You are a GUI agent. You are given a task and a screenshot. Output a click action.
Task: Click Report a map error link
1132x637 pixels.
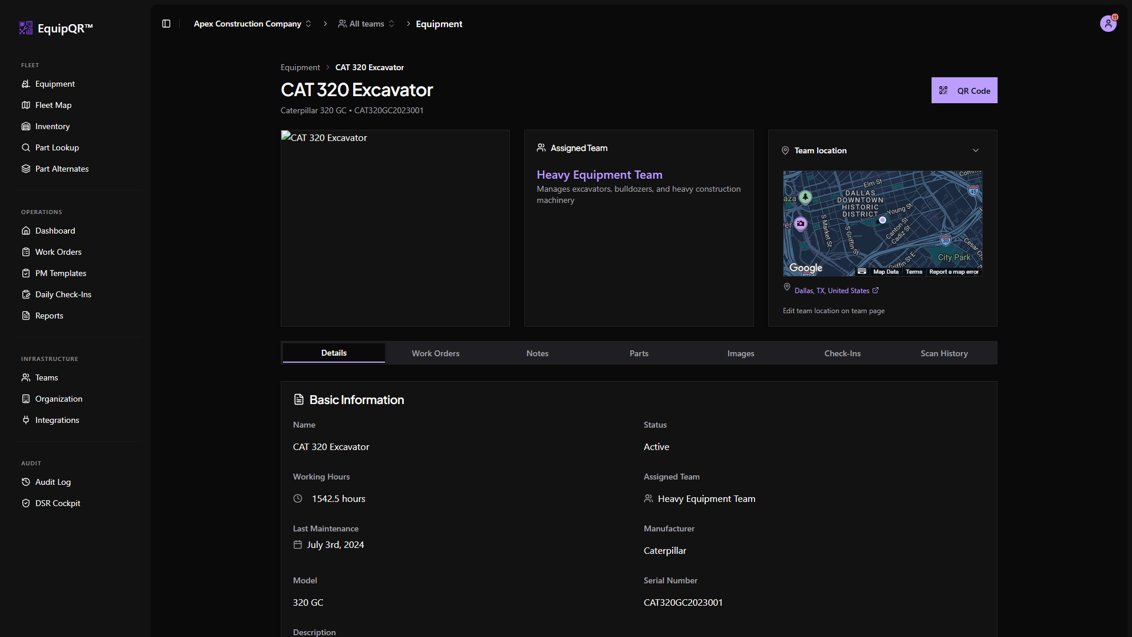coord(954,272)
